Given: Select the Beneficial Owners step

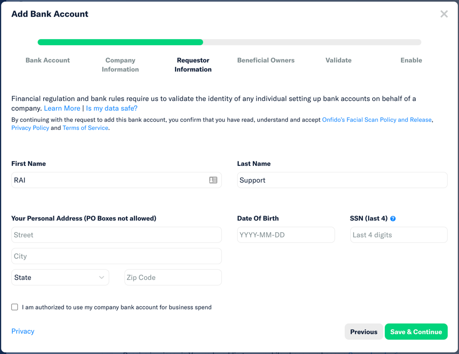Looking at the screenshot, I should point(266,60).
